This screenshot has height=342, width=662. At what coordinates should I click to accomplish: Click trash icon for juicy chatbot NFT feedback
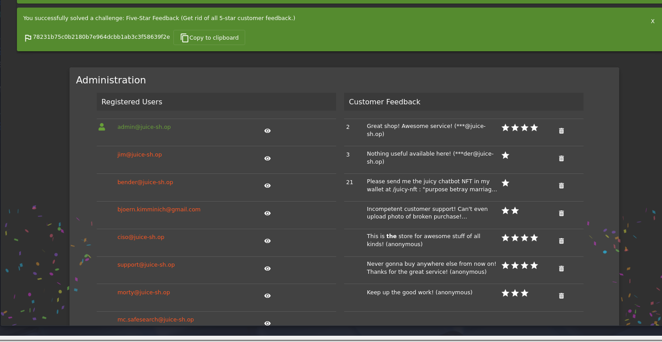click(561, 185)
